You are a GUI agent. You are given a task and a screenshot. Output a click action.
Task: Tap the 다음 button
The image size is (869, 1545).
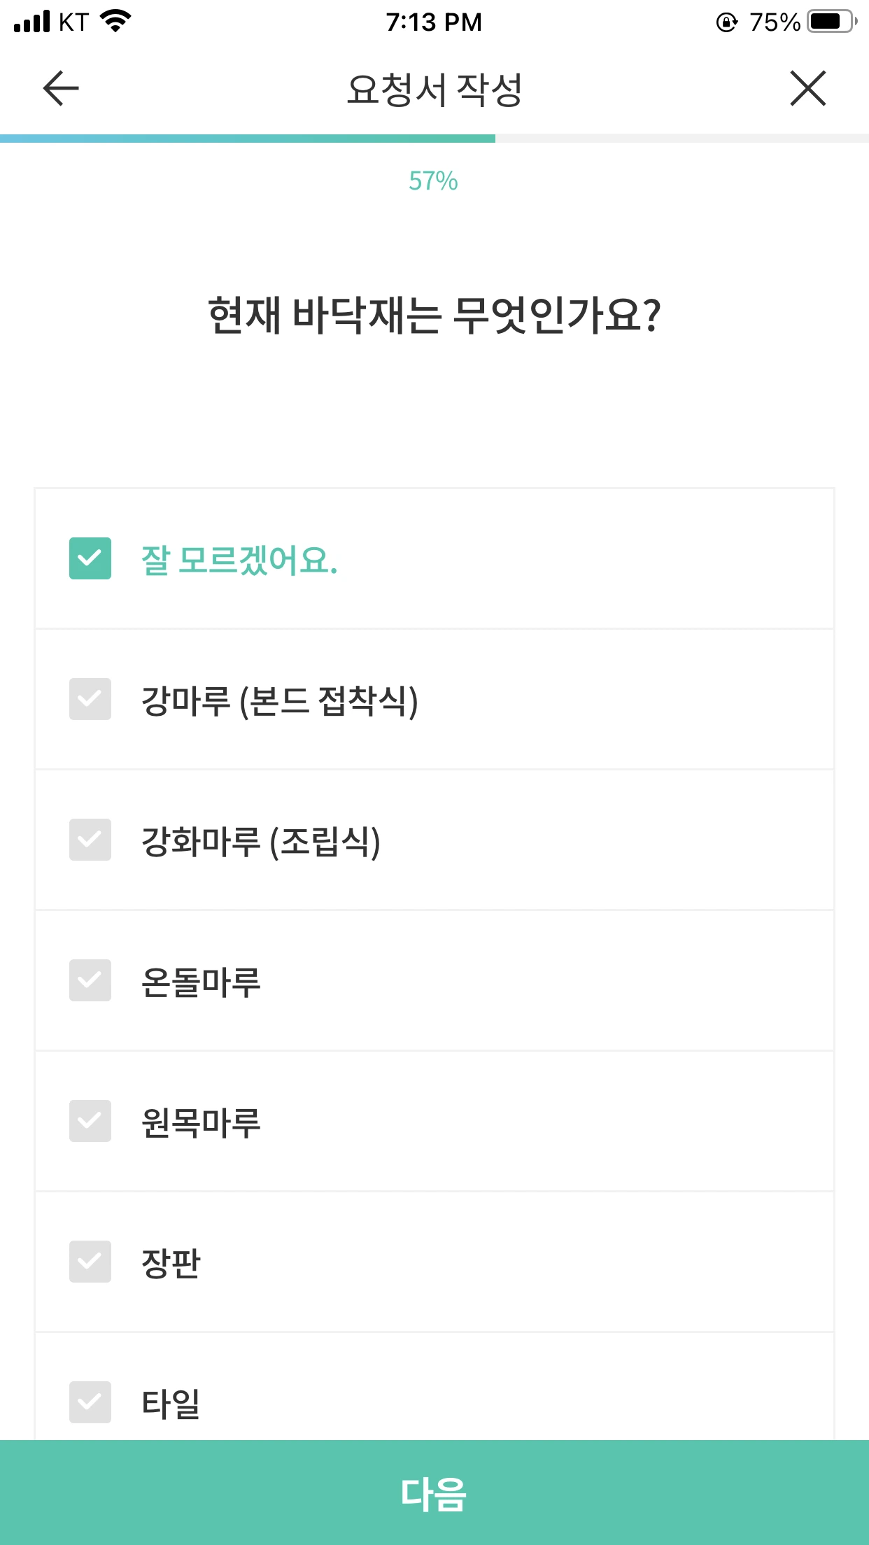click(x=434, y=1493)
